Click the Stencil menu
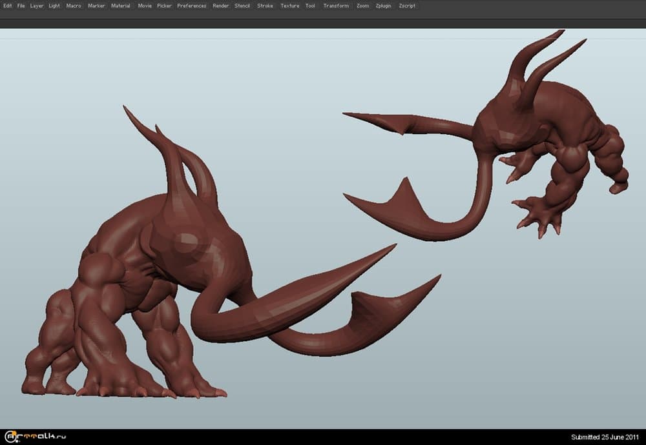646x445 pixels. tap(242, 6)
